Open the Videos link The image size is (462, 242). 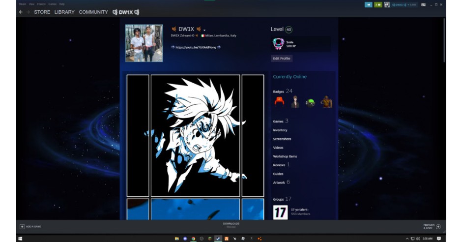point(278,148)
